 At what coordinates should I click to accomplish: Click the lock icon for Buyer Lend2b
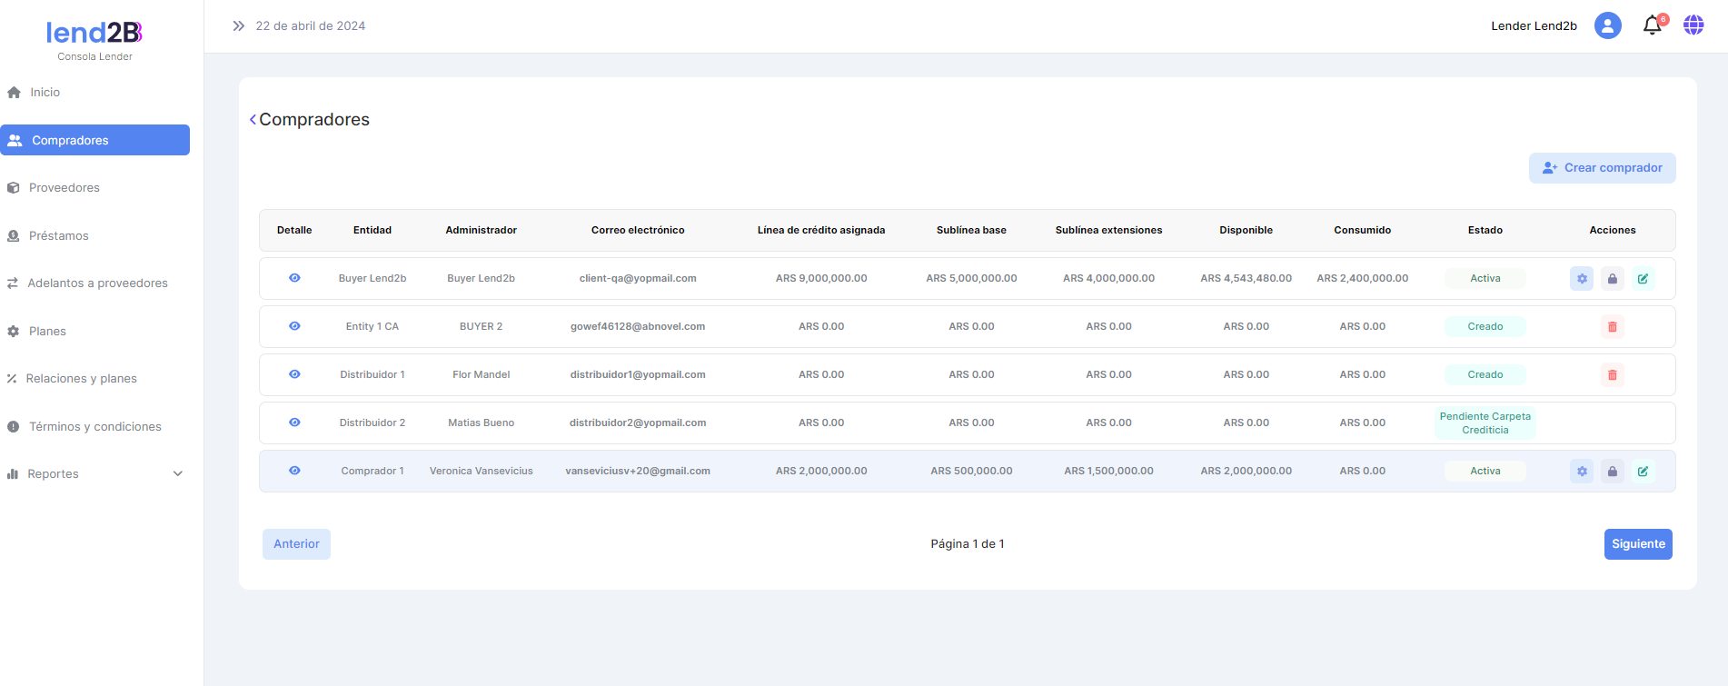coord(1613,279)
